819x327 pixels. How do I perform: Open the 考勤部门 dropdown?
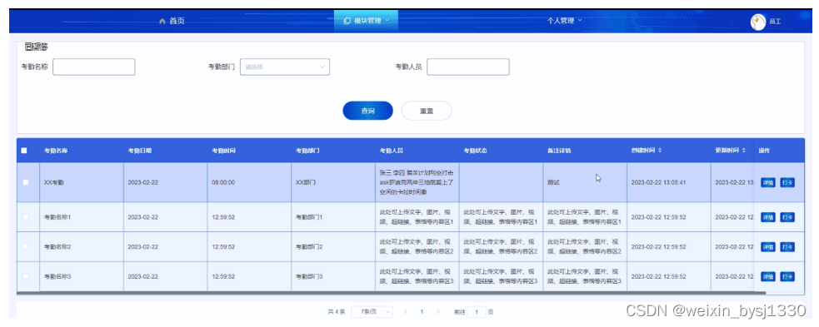pos(285,67)
